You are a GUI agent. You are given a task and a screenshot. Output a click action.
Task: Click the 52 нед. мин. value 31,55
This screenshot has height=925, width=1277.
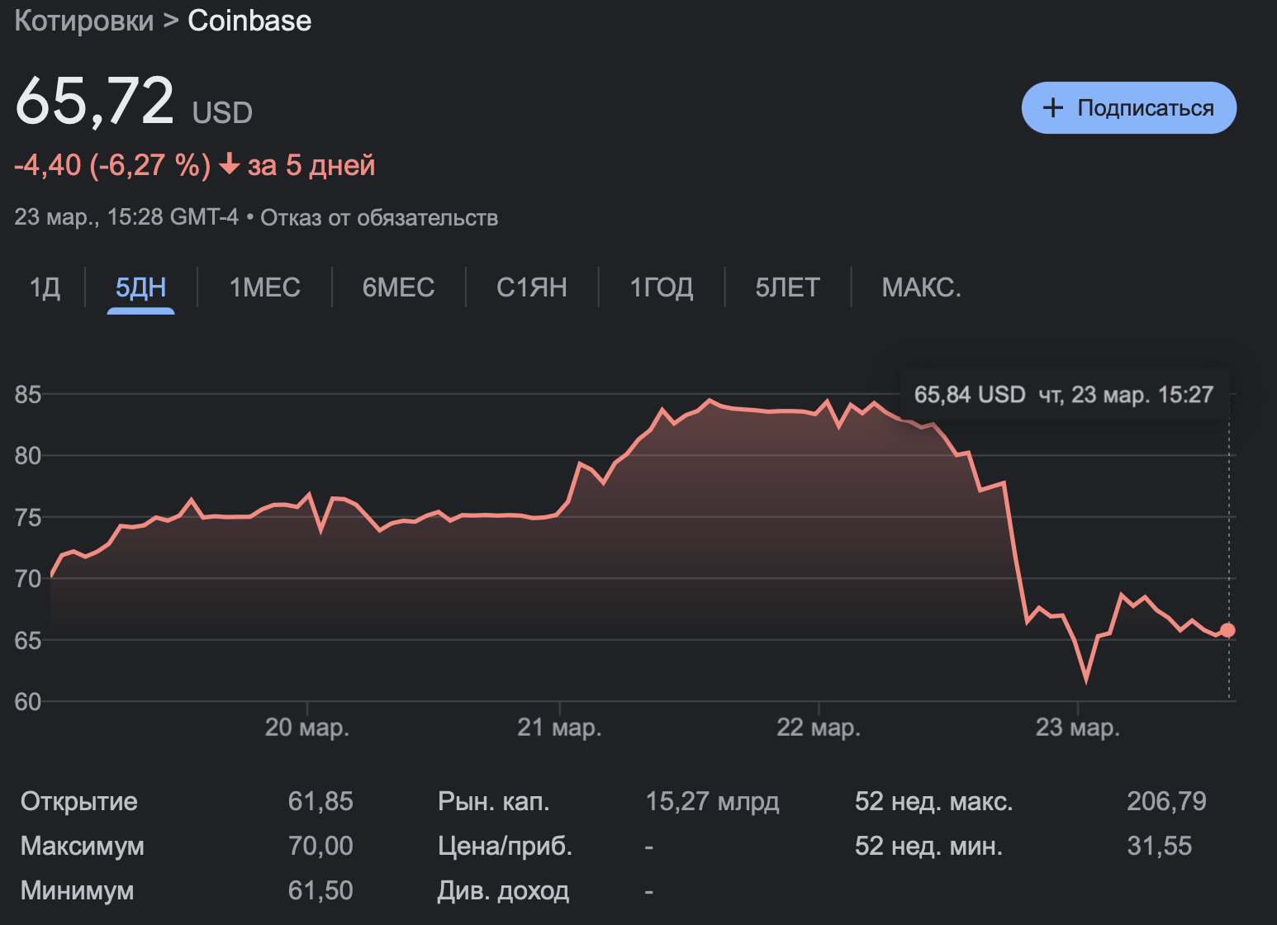click(x=1160, y=846)
